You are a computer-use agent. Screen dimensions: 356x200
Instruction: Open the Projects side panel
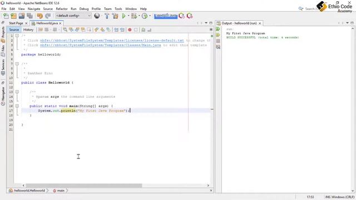tap(3, 34)
